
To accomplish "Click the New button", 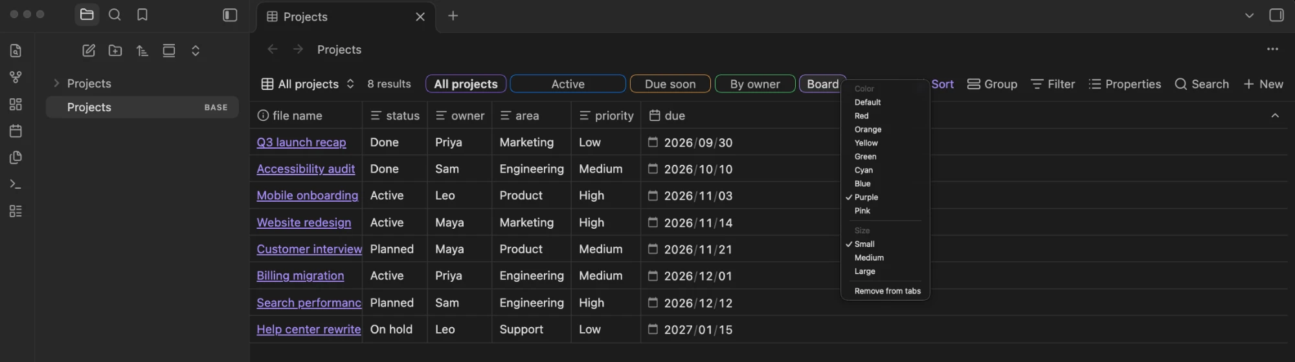I will tap(1263, 84).
